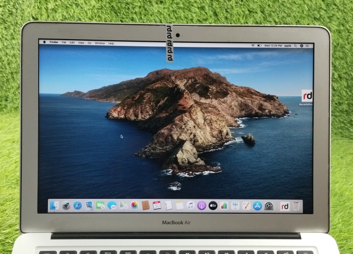Open Maps icon in Dock
This screenshot has height=254, width=353.
pyautogui.click(x=123, y=206)
